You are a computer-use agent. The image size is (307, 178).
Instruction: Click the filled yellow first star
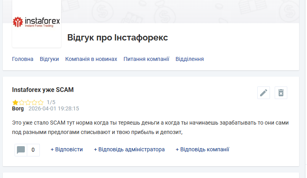[x=15, y=102]
